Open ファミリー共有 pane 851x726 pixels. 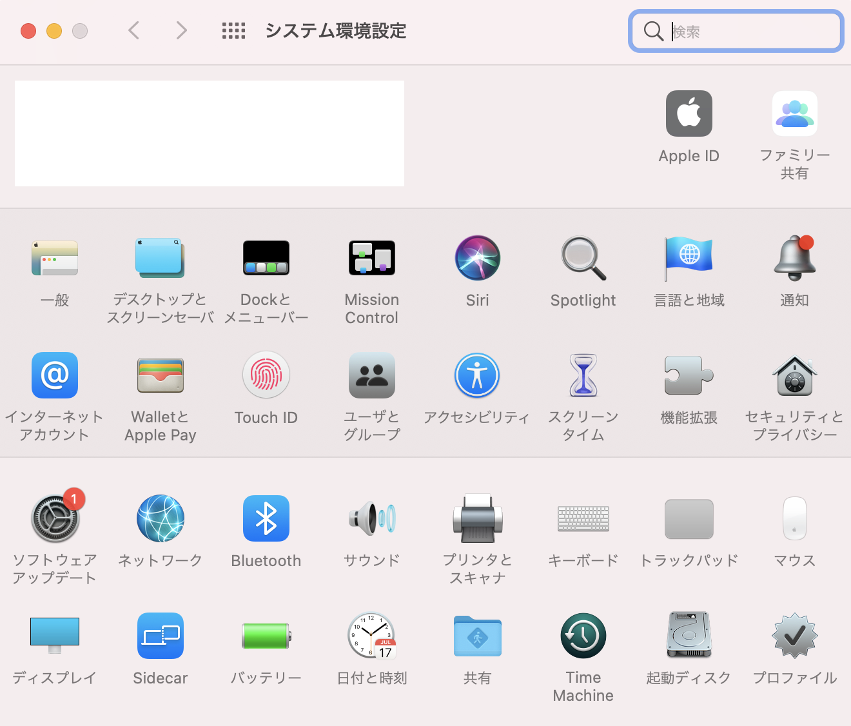[x=794, y=113]
